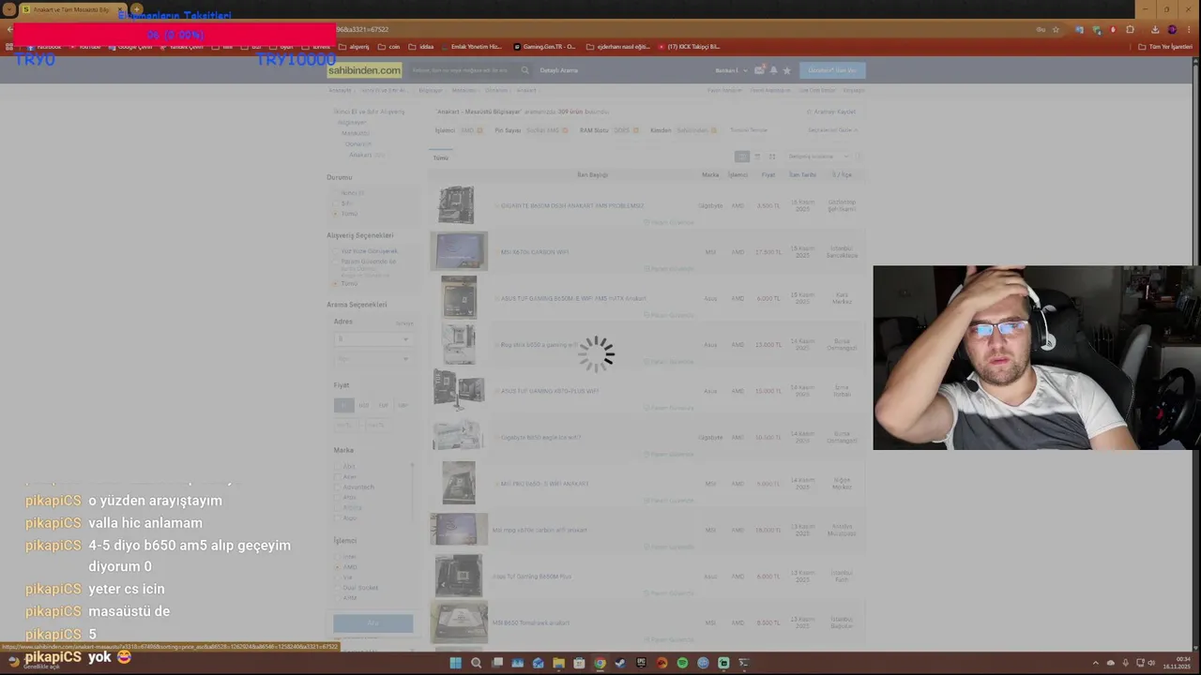This screenshot has width=1201, height=675.
Task: Select the TL currency tab
Action: (343, 406)
